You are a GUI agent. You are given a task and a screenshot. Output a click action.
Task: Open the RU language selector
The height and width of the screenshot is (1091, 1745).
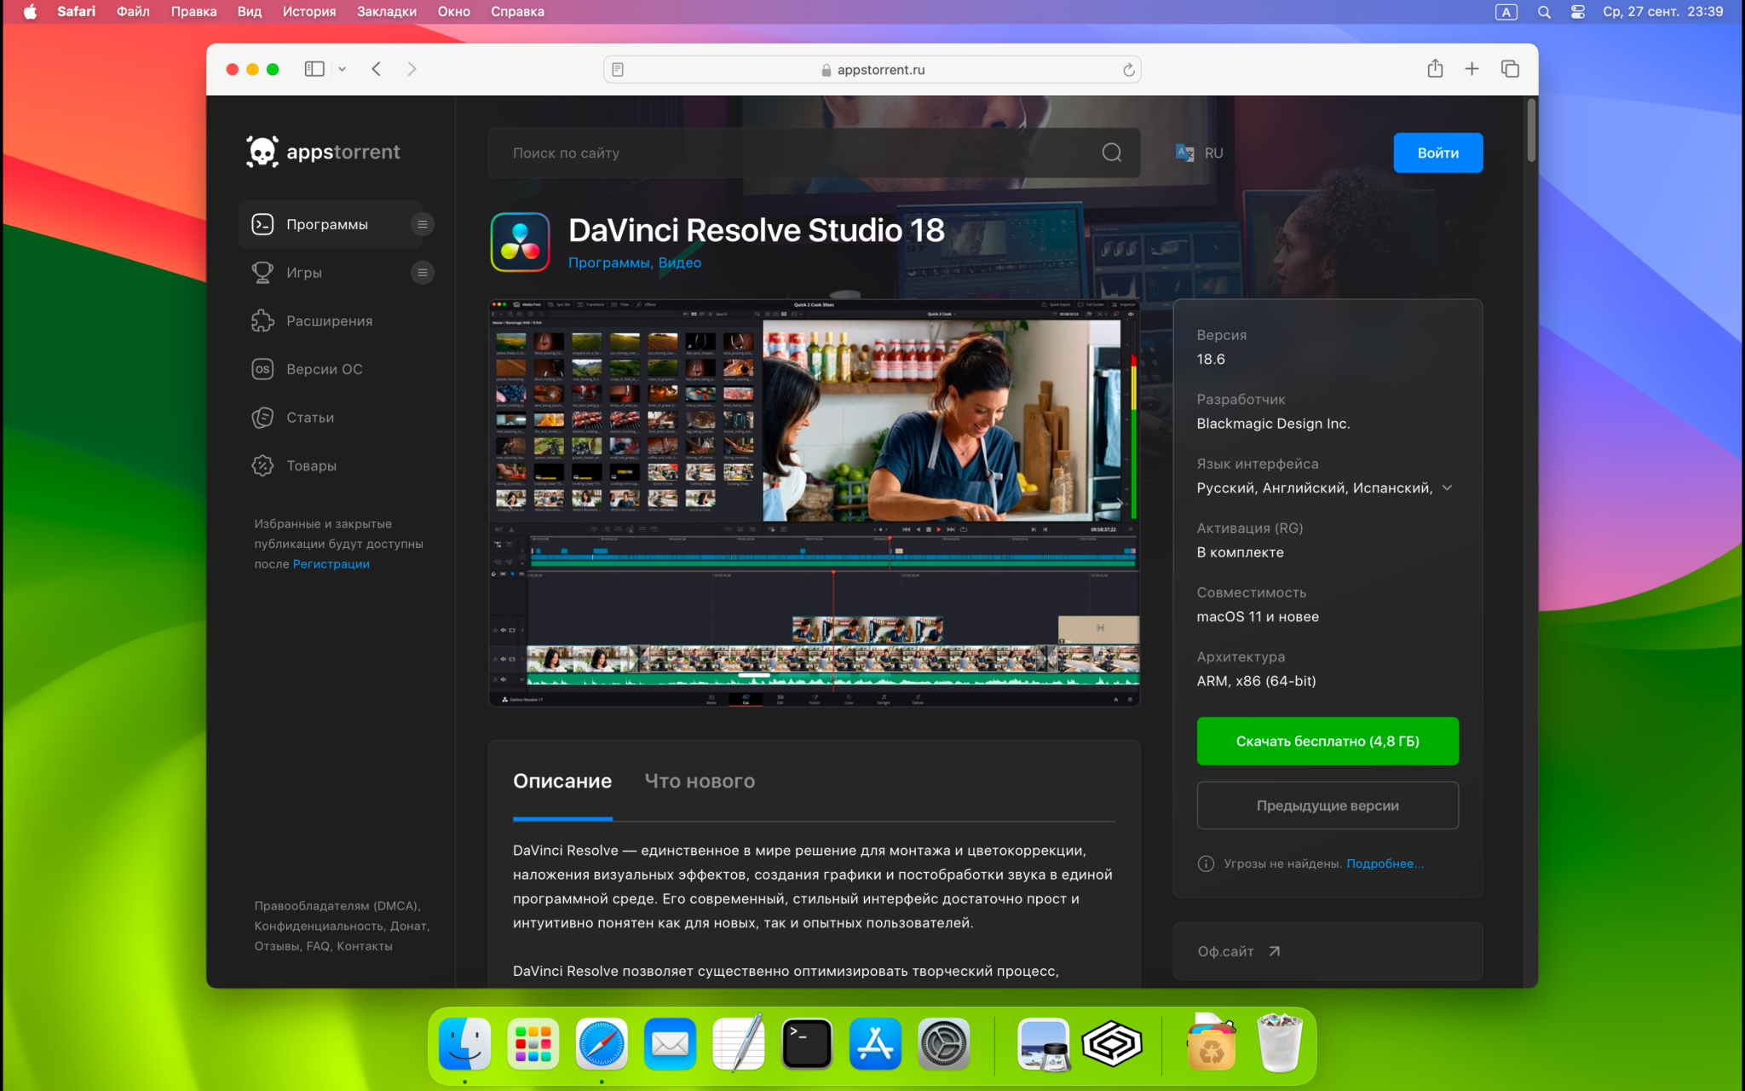1200,153
